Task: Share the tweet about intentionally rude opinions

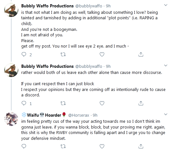Action: [141, 103]
